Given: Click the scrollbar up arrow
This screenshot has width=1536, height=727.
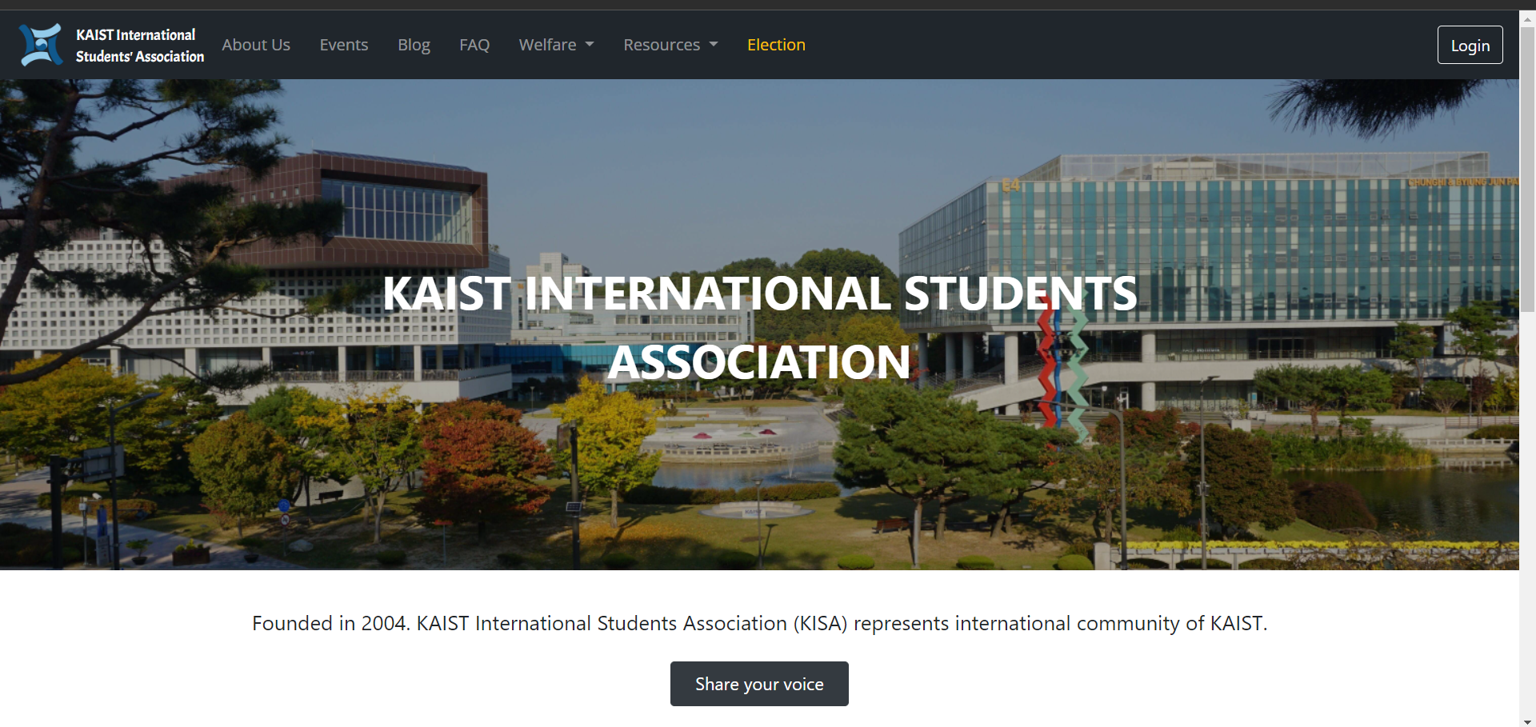Looking at the screenshot, I should [x=1527, y=18].
